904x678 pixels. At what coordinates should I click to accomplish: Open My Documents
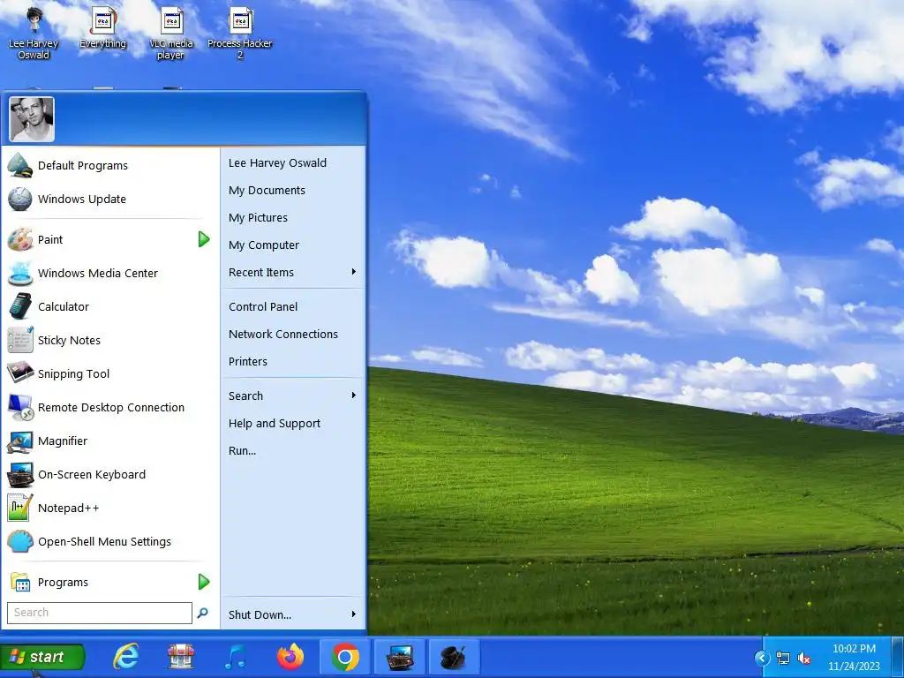click(x=293, y=191)
